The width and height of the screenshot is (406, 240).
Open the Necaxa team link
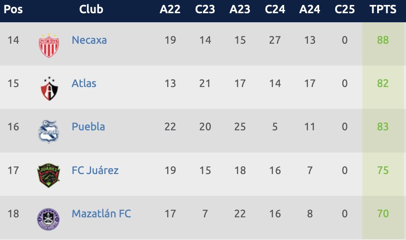(x=89, y=40)
